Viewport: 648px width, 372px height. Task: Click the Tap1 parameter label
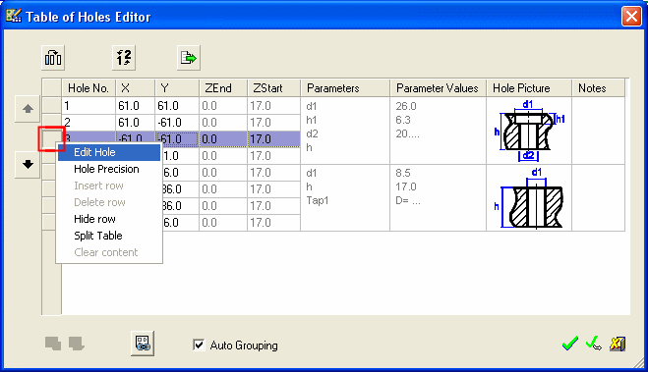pos(318,201)
